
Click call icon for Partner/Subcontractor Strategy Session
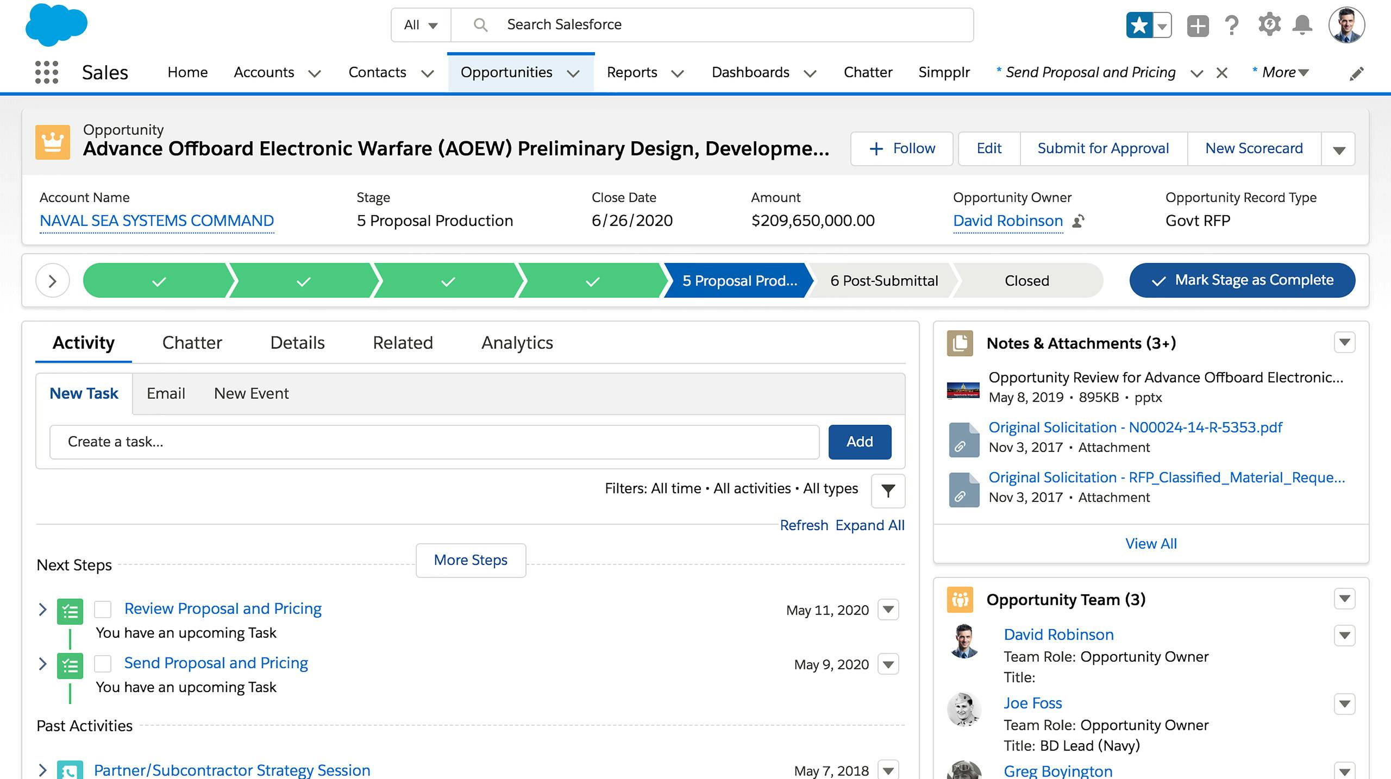pos(70,770)
